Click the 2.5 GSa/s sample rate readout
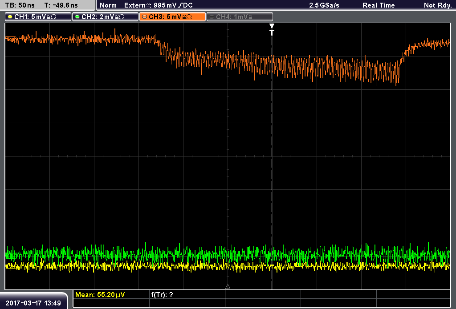Viewport: 456px width, 309px height. click(324, 5)
